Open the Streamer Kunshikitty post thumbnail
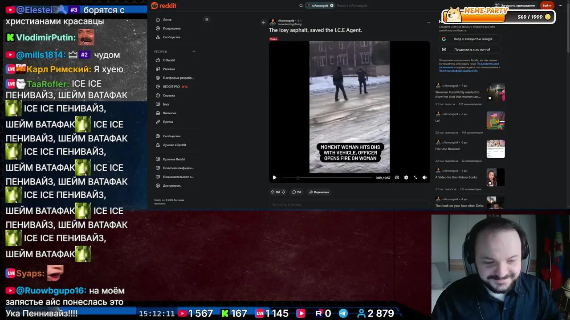The height and width of the screenshot is (320, 570). tap(496, 92)
